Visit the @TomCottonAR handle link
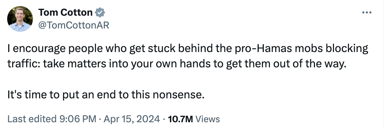This screenshot has height=129, width=387. coord(73,25)
